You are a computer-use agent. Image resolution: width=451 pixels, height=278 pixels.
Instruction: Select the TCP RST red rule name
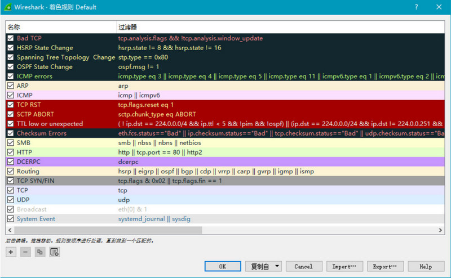(29, 105)
